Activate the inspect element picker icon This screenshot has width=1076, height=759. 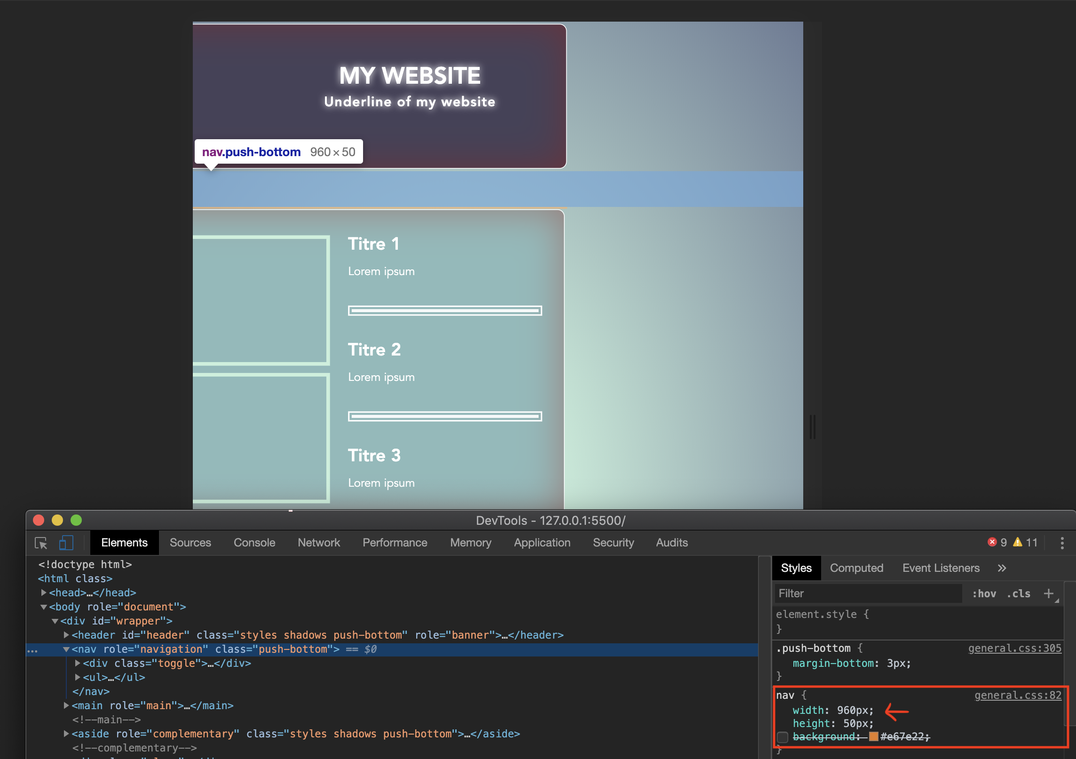pos(41,543)
